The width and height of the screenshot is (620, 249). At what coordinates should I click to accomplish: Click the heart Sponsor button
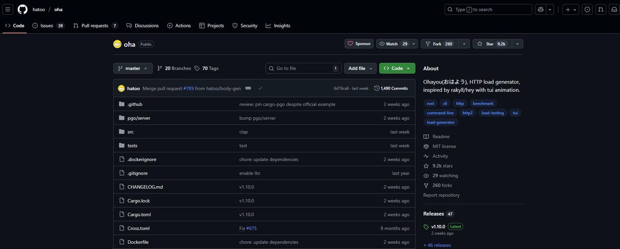359,44
